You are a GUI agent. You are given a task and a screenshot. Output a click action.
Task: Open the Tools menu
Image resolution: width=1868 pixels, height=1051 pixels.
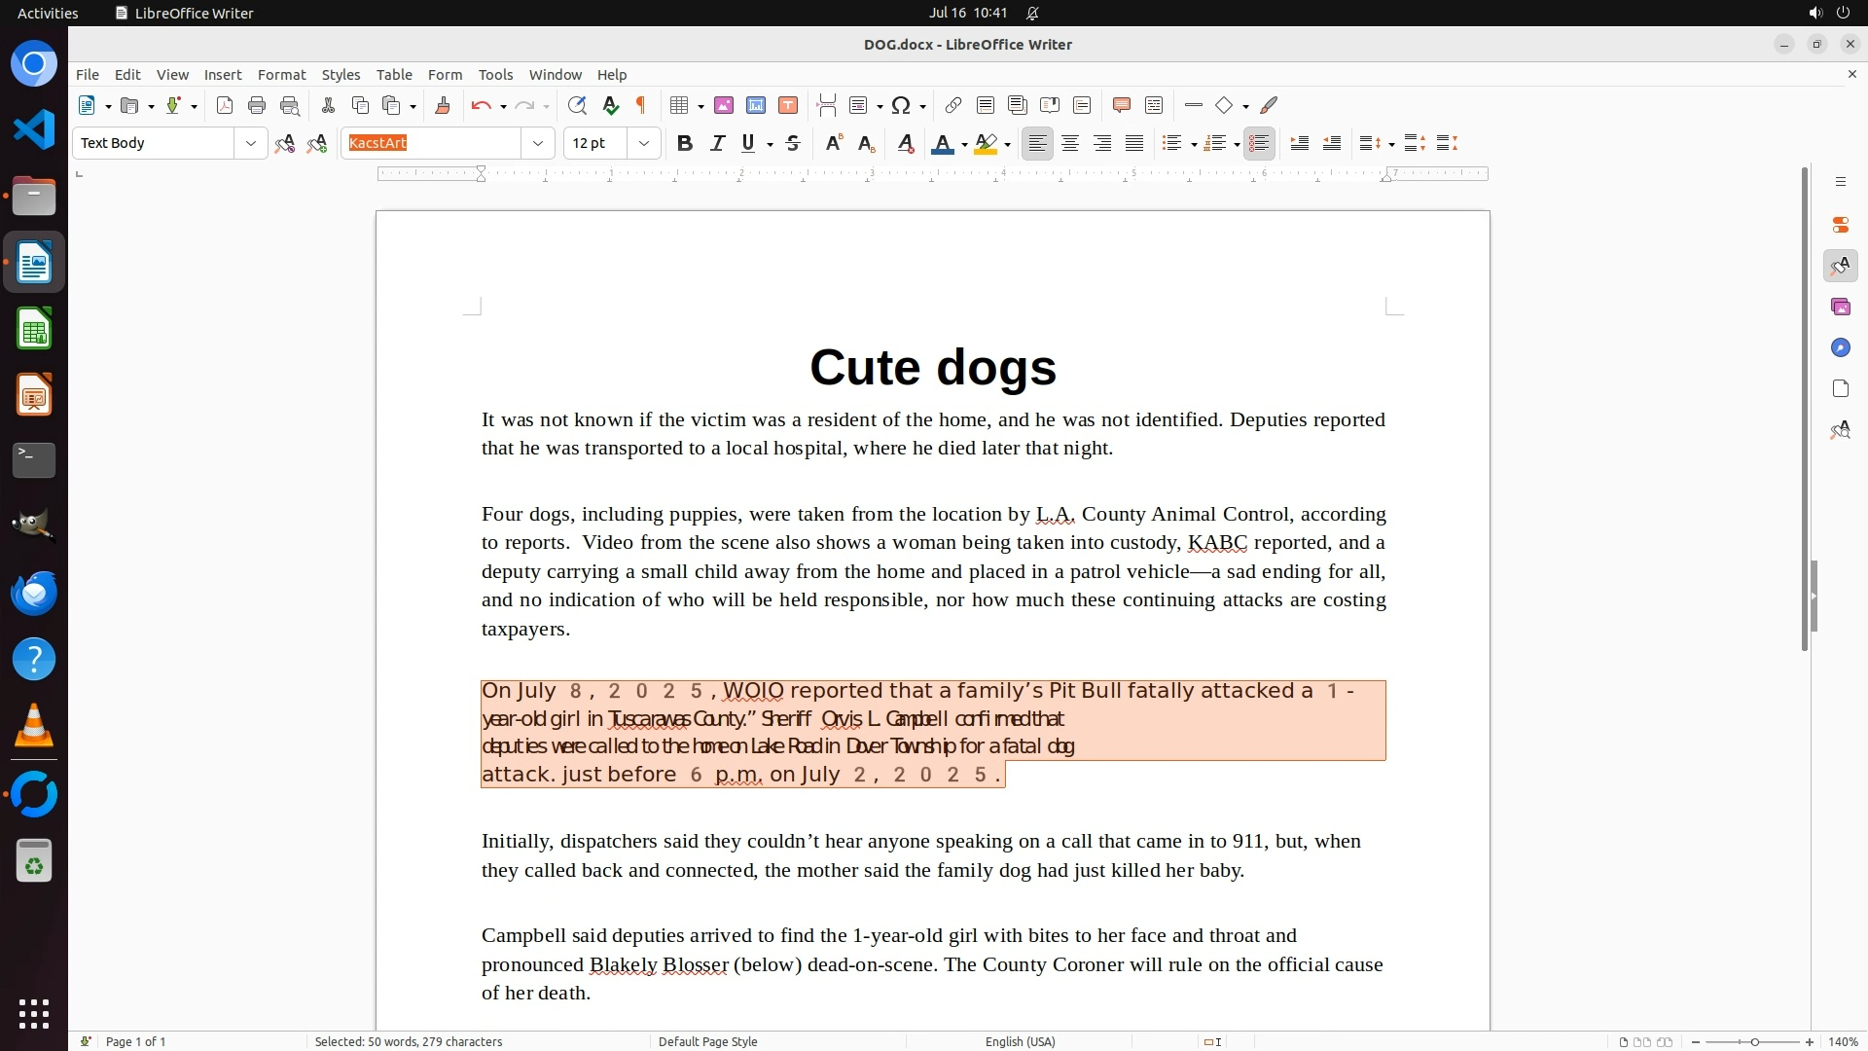point(495,75)
